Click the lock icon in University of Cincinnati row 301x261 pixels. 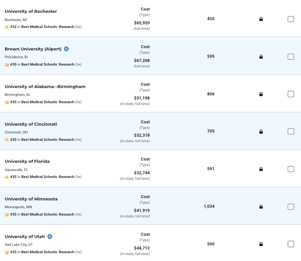(261, 132)
